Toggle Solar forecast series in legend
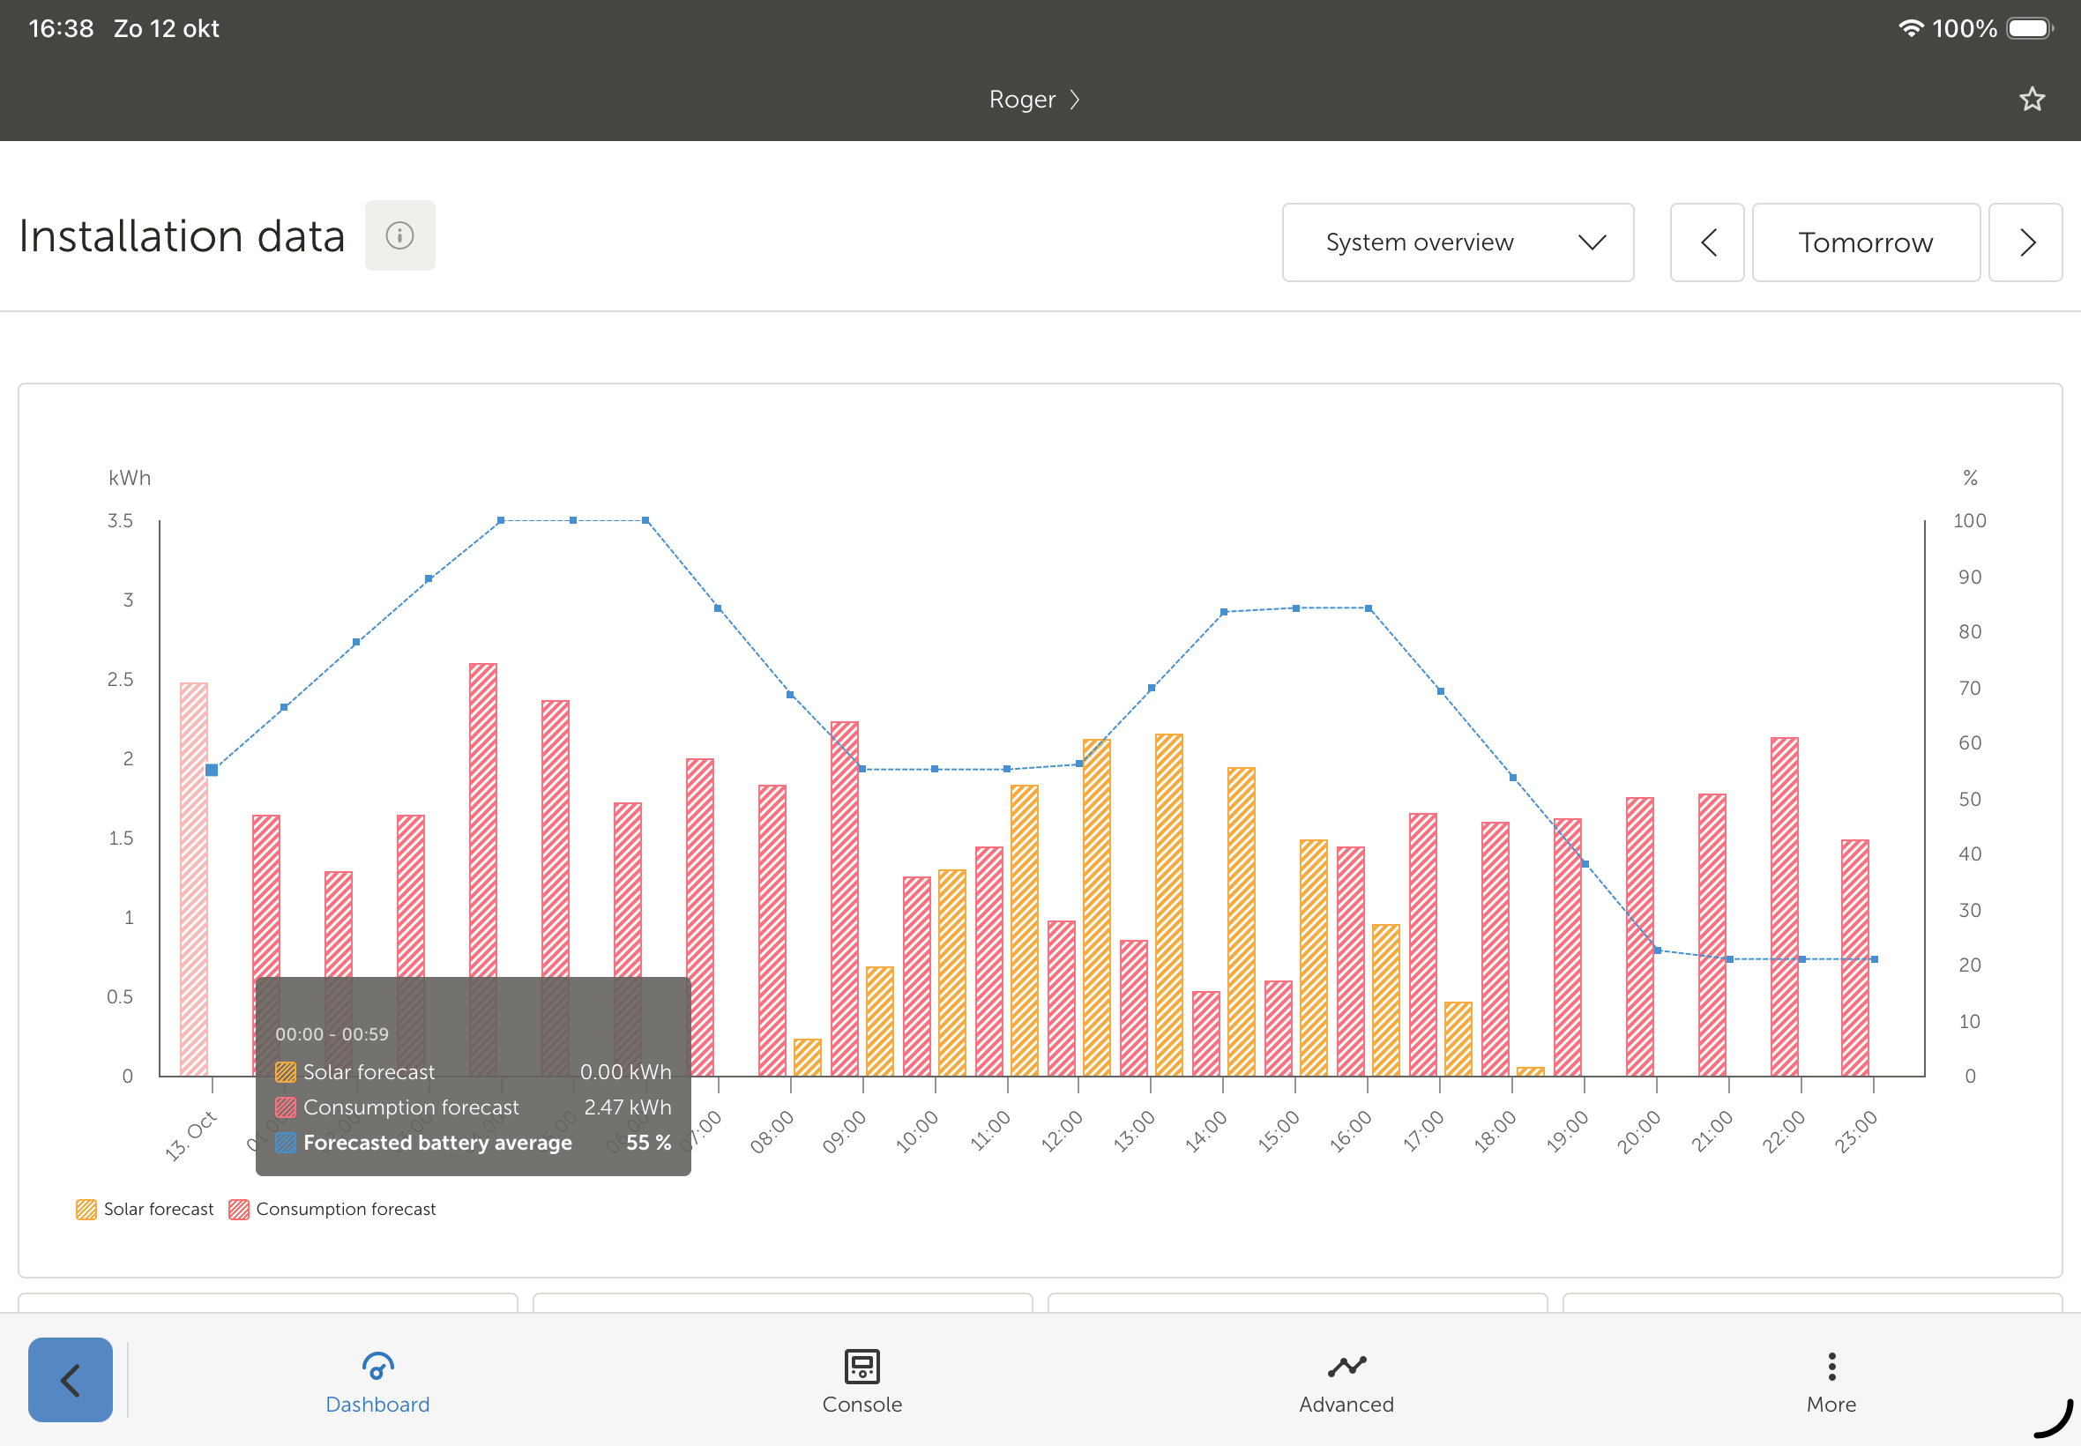Screen dimensions: 2081x1446 (x=158, y=1209)
